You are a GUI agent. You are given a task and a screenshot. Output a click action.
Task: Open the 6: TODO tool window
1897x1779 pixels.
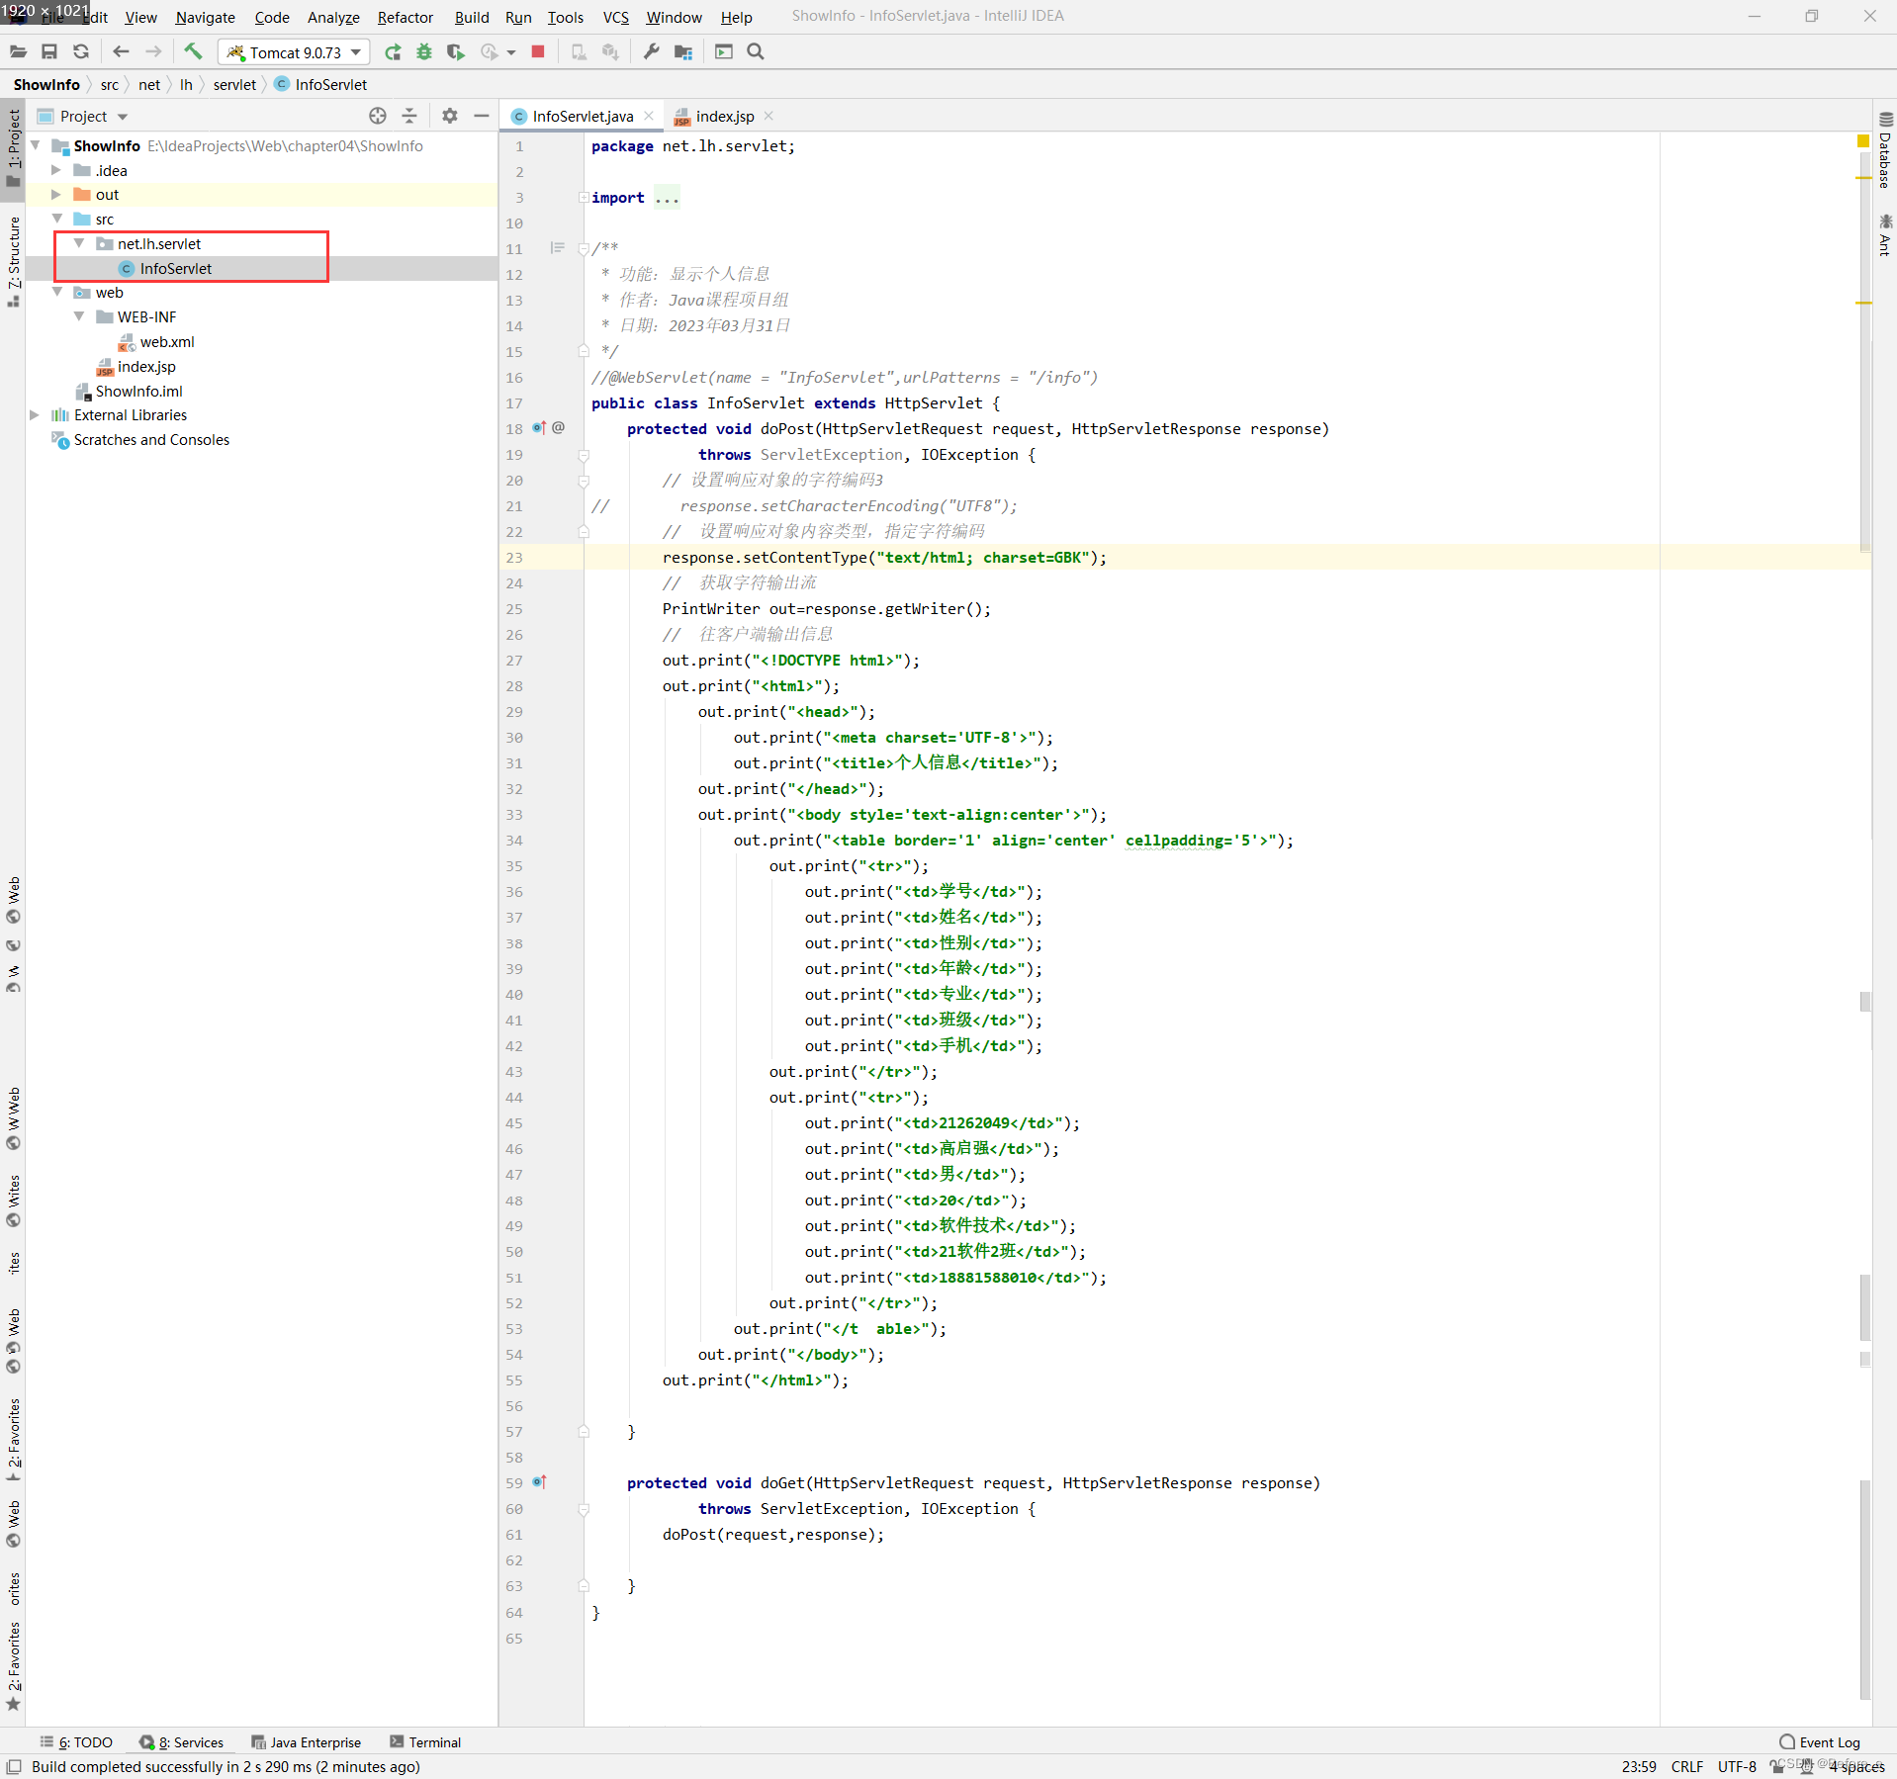[76, 1742]
